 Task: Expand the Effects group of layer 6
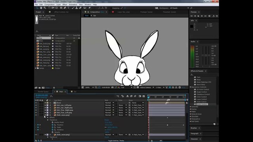[x=48, y=118]
